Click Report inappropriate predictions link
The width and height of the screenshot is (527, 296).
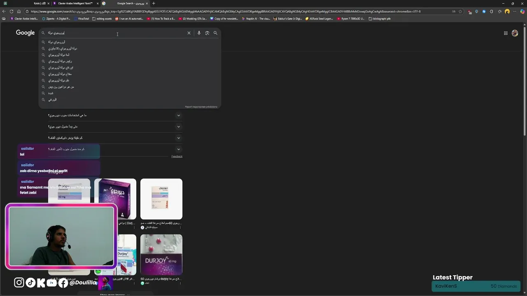click(201, 107)
